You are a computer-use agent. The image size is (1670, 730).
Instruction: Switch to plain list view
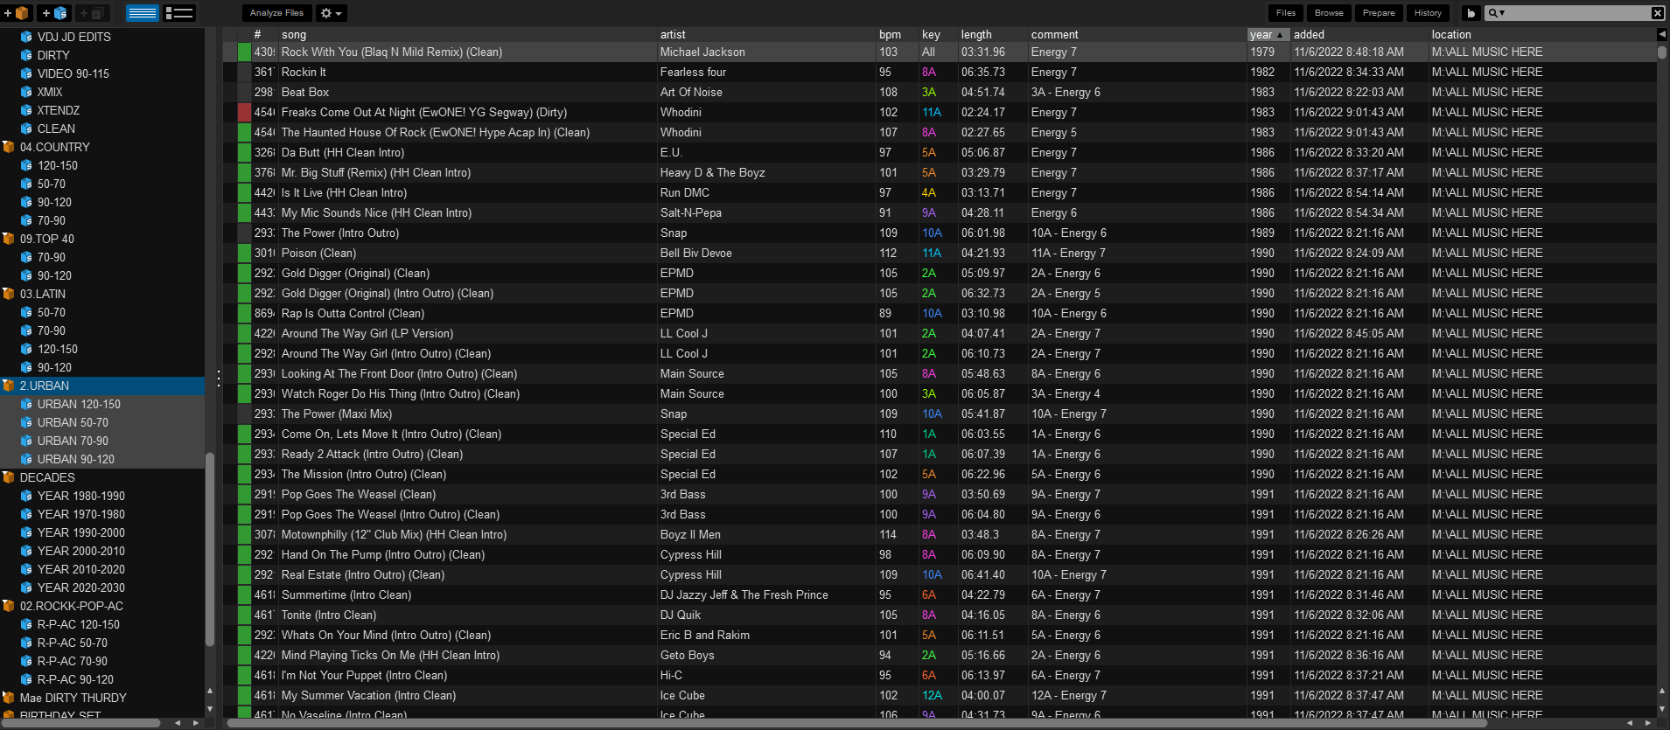click(x=142, y=13)
